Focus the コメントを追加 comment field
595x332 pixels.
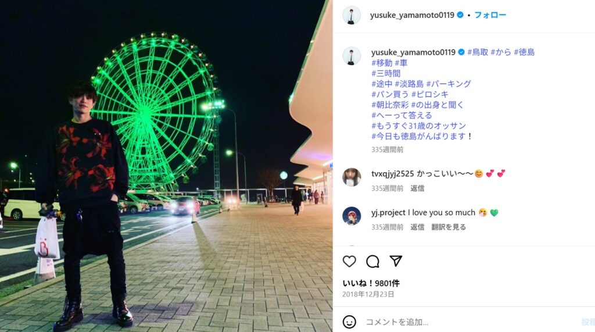click(471, 322)
